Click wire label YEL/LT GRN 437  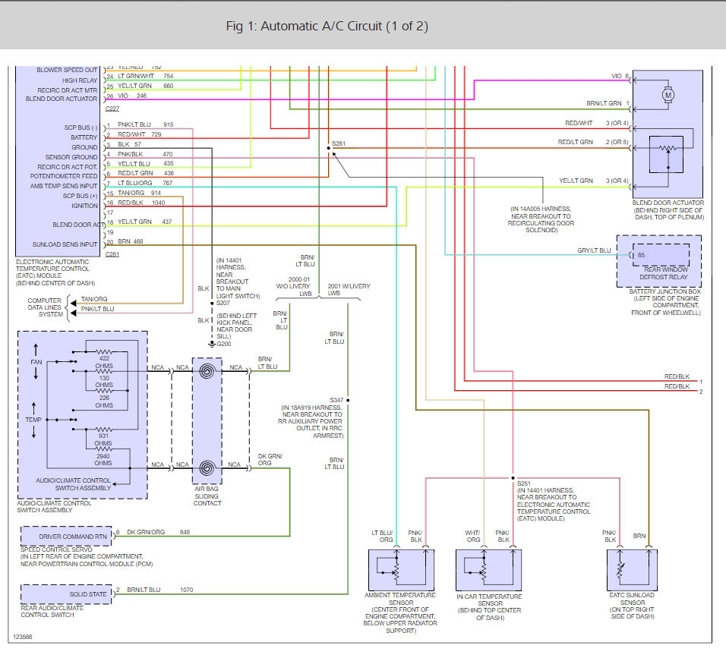[144, 222]
